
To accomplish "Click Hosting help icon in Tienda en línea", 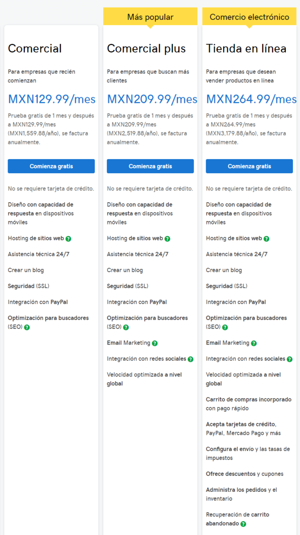I will coord(266,239).
